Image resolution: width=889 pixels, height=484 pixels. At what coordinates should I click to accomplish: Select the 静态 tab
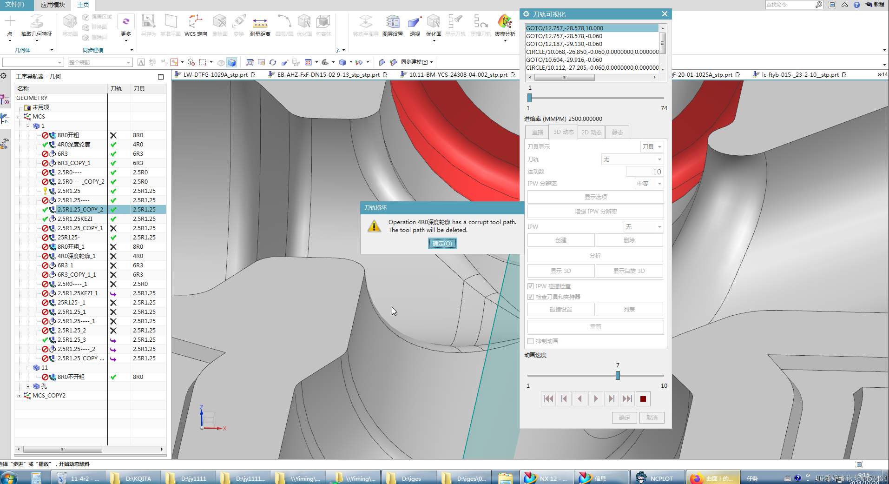pyautogui.click(x=617, y=133)
